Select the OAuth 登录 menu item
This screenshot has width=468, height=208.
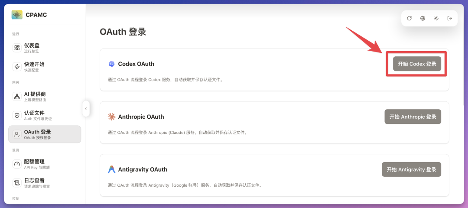pos(45,134)
